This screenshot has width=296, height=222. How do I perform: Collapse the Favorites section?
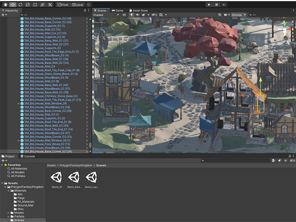coord(2,165)
